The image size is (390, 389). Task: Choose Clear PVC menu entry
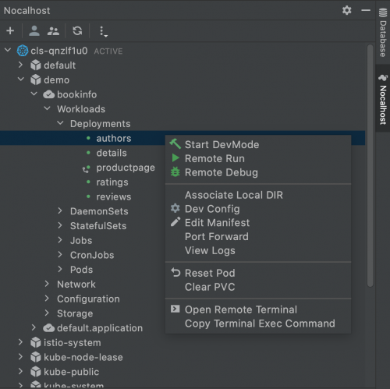pos(258,287)
